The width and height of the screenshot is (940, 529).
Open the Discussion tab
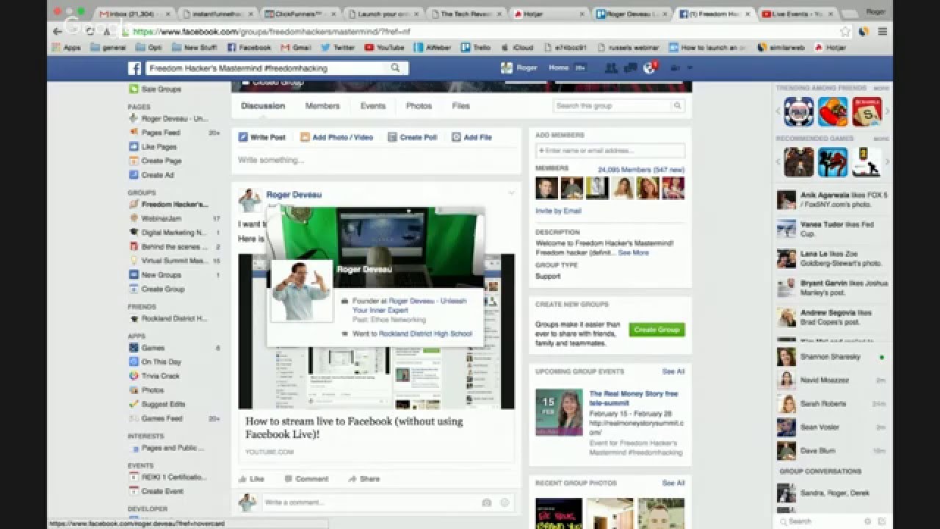pos(263,106)
